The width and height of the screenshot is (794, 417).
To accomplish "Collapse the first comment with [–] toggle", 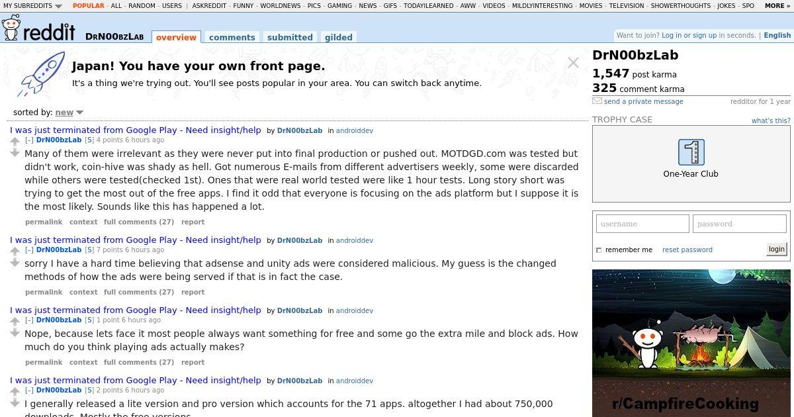I will point(29,140).
